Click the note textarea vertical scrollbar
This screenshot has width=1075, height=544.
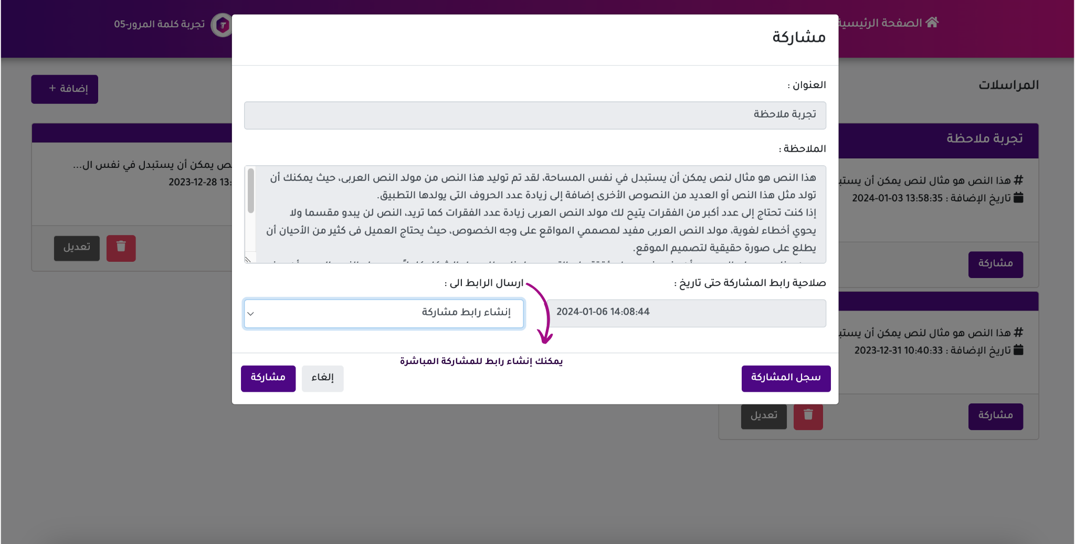click(251, 191)
